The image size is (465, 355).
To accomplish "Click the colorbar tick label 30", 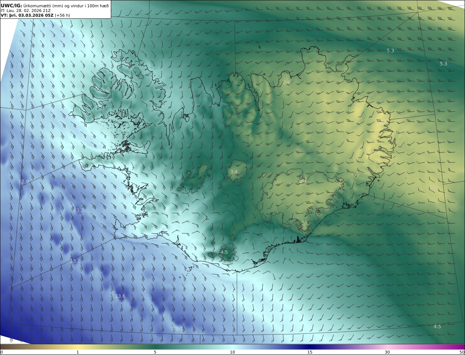I will (x=387, y=352).
